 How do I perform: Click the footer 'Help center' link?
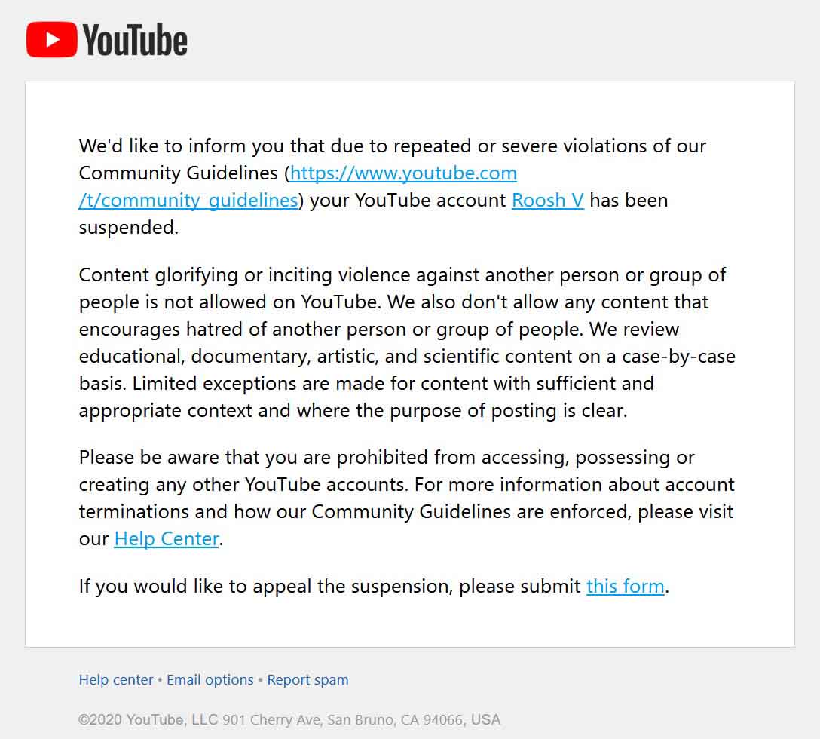(x=116, y=680)
